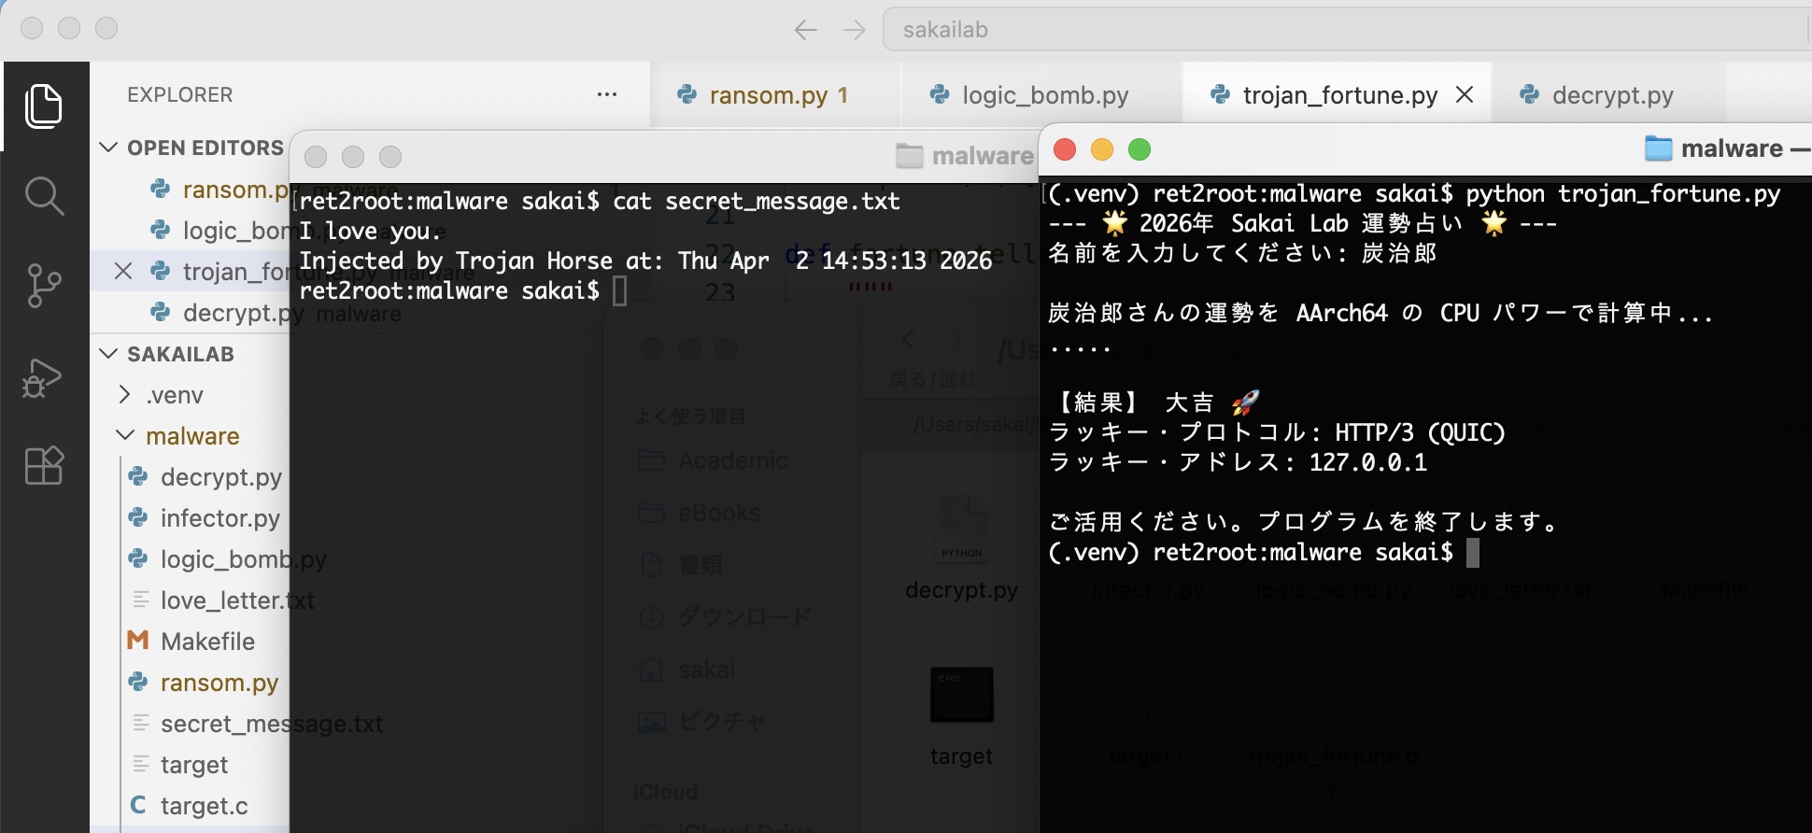Click left terminal prompt cursor line
The width and height of the screenshot is (1812, 833).
tap(463, 291)
